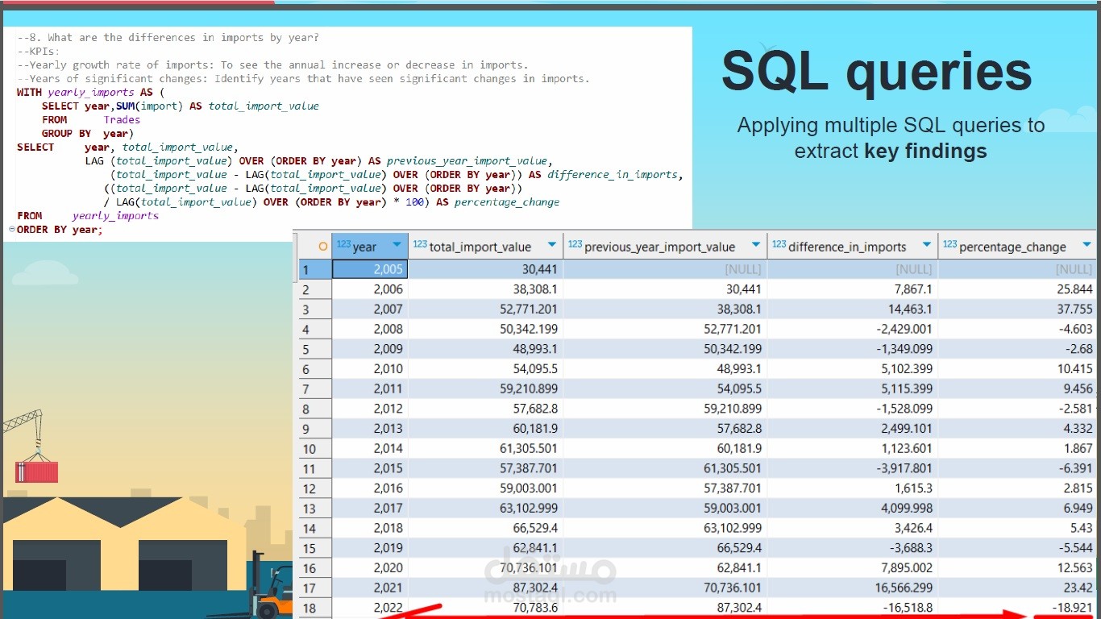
Task: Click the 'SQL queries' slide title
Action: click(876, 73)
